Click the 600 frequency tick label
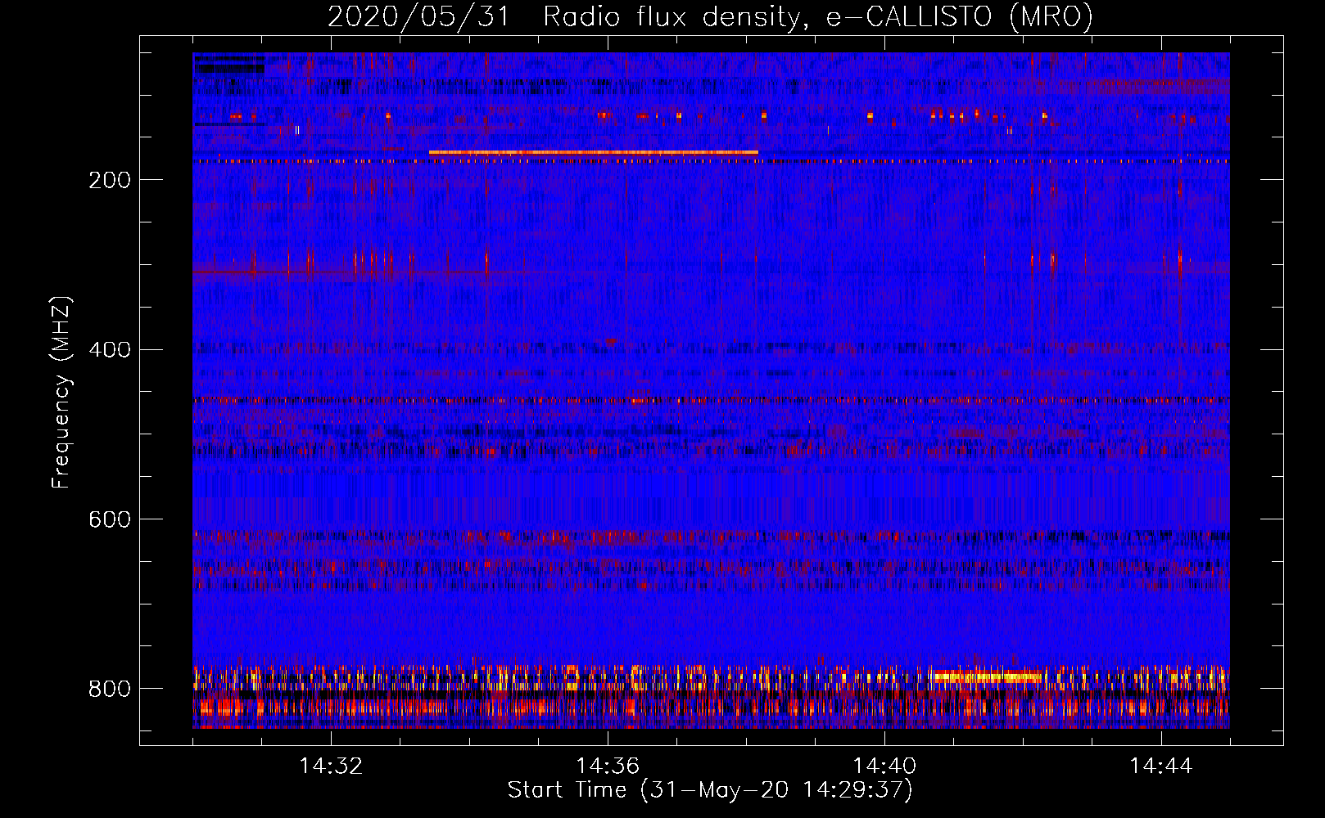This screenshot has height=818, width=1325. 110,519
